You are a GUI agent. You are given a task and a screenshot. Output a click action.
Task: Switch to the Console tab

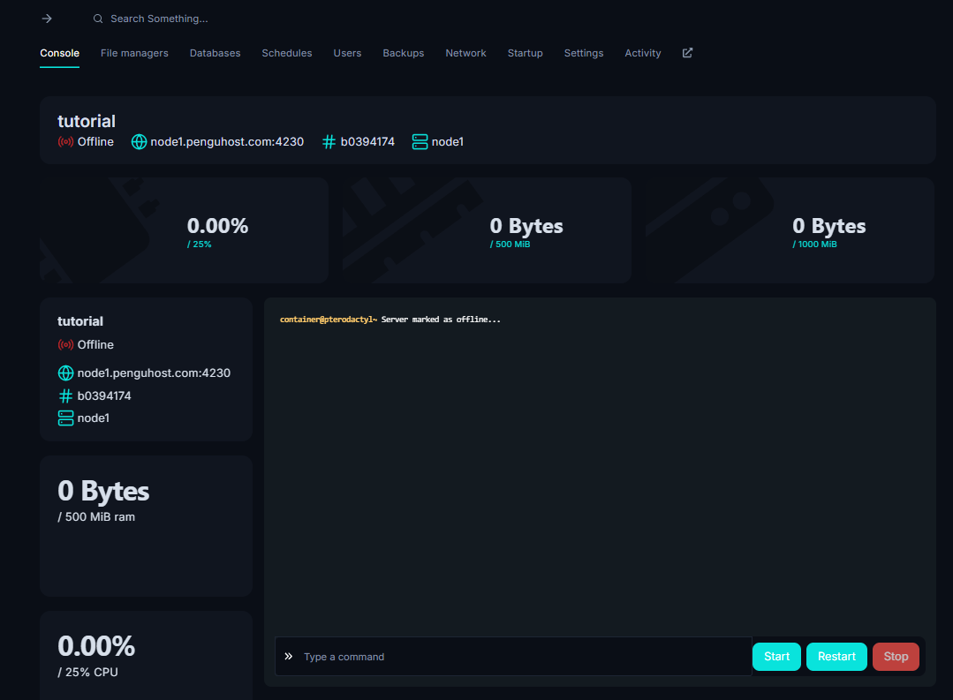59,53
